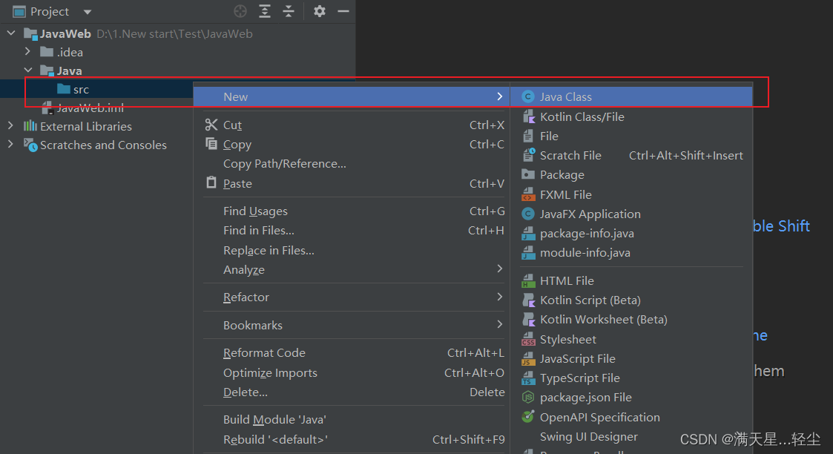Click the Paste clipboard icon
The height and width of the screenshot is (454, 833).
(211, 182)
